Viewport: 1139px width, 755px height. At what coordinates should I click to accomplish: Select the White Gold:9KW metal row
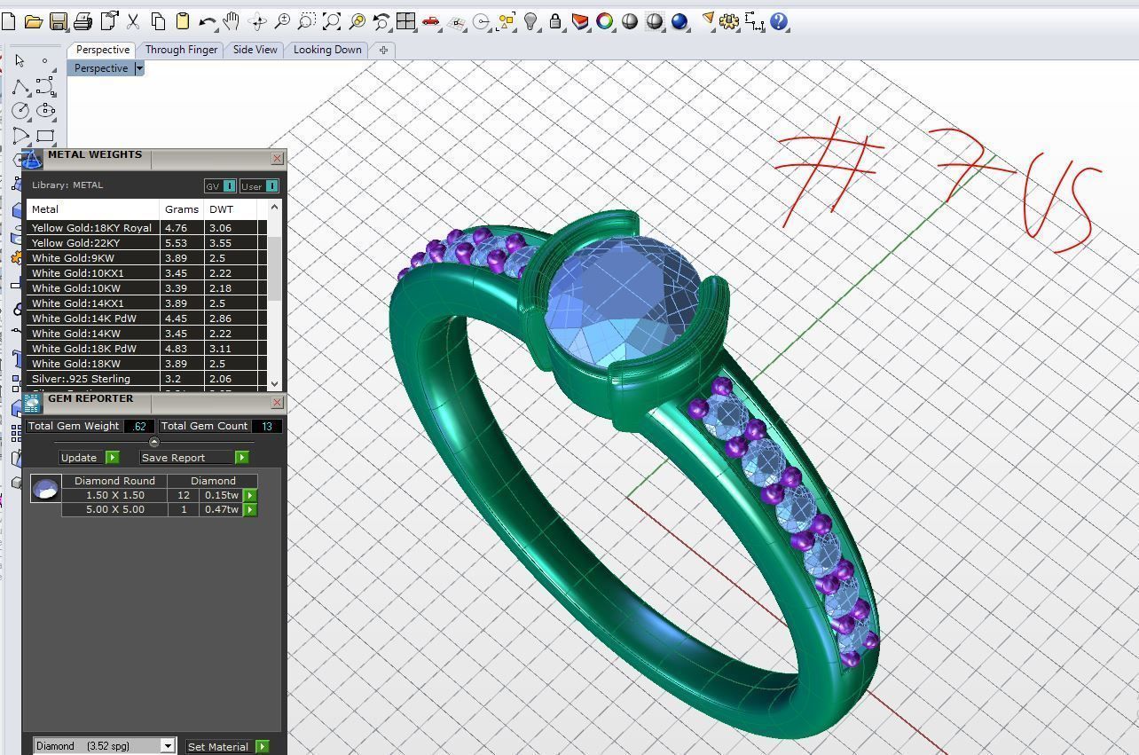pos(146,258)
